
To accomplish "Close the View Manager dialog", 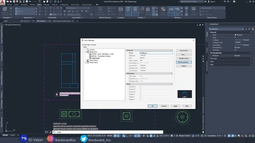I will coord(193,40).
